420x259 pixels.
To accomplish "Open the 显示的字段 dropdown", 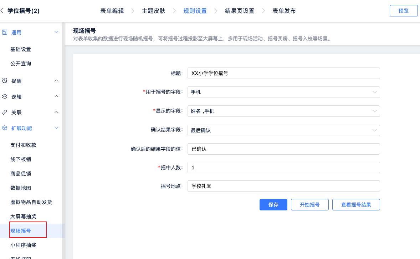I will [283, 111].
